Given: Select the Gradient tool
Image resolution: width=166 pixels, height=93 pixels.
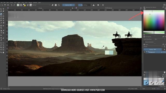Looking at the screenshot, I should click(x=1, y=30).
